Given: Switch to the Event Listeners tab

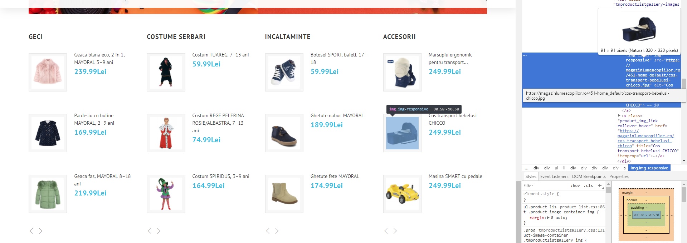Looking at the screenshot, I should pyautogui.click(x=554, y=177).
